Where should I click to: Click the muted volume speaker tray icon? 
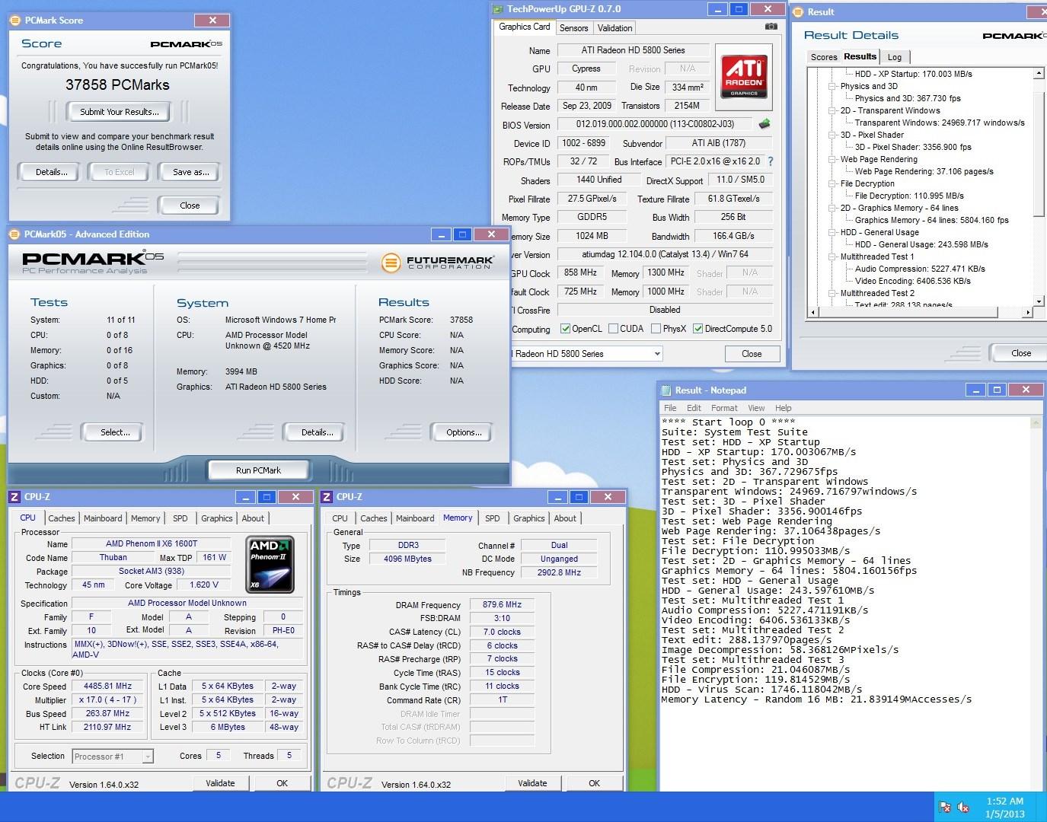pyautogui.click(x=963, y=808)
